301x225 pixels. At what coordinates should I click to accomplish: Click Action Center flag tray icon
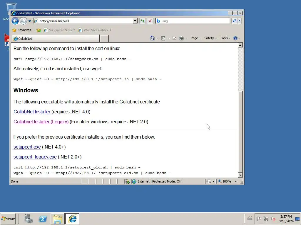[x=259, y=219]
